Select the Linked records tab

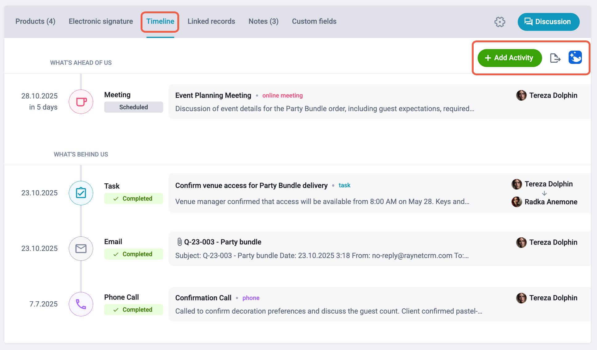211,21
